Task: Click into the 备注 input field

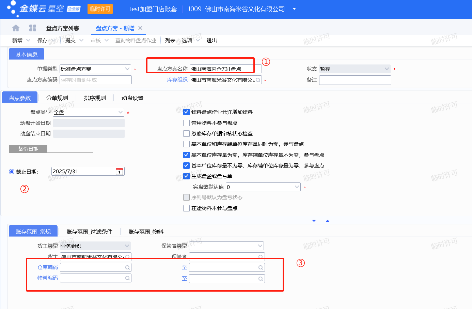Action: [x=355, y=80]
